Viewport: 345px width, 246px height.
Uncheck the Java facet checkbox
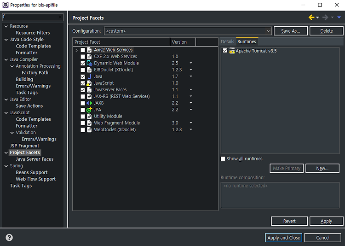click(83, 76)
